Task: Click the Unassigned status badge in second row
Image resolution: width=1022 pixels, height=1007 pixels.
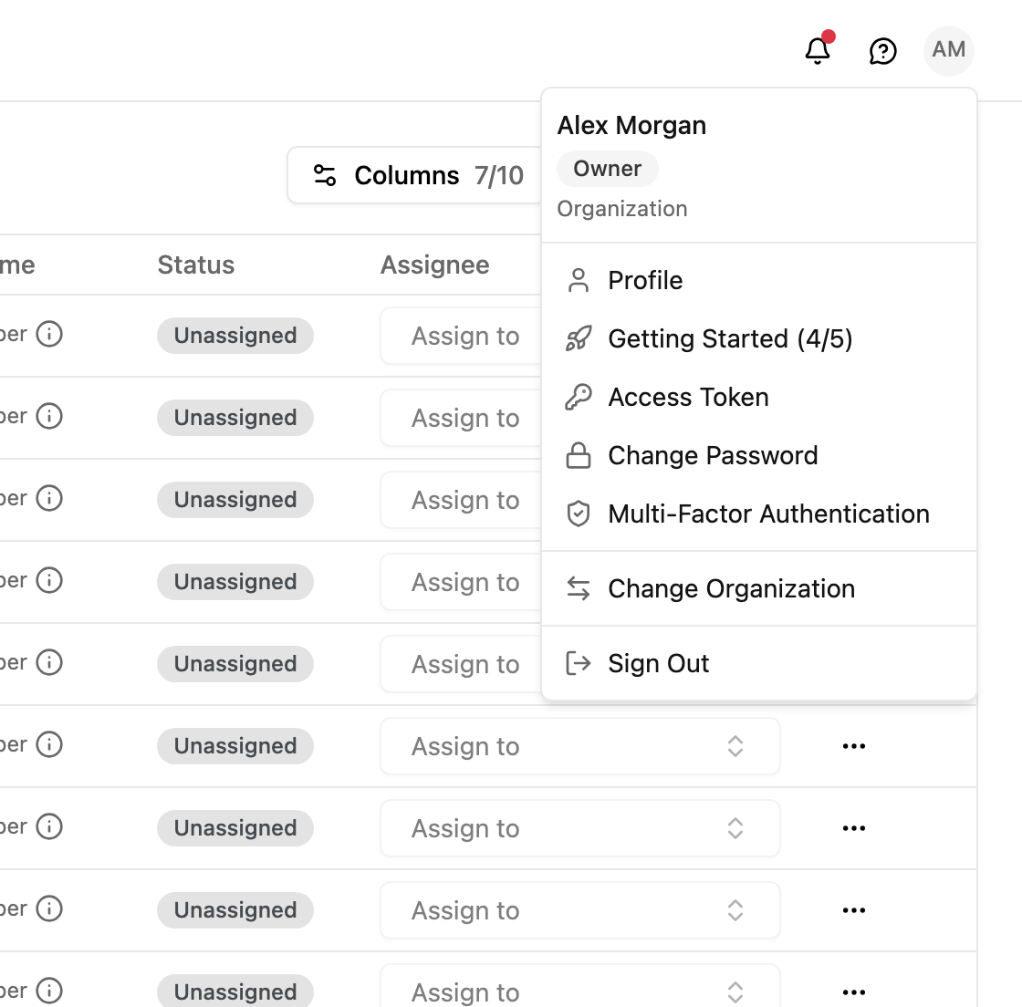Action: point(235,418)
